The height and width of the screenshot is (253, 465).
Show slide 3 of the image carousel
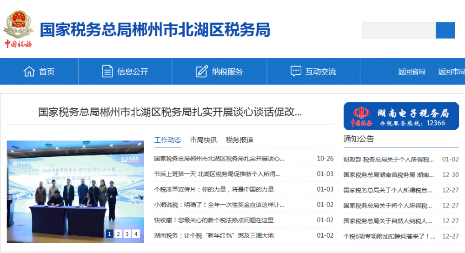127,234
